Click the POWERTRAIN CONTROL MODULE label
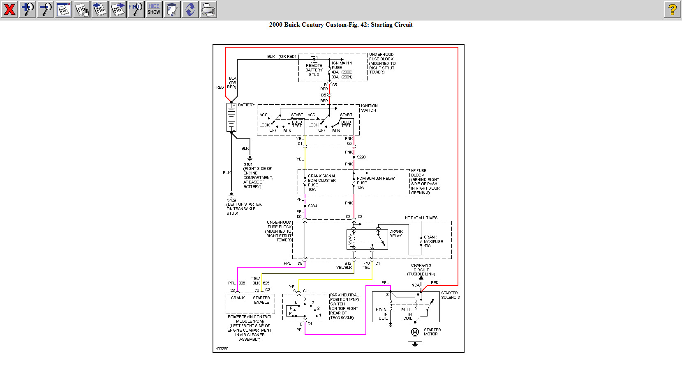The height and width of the screenshot is (376, 682). [x=250, y=319]
